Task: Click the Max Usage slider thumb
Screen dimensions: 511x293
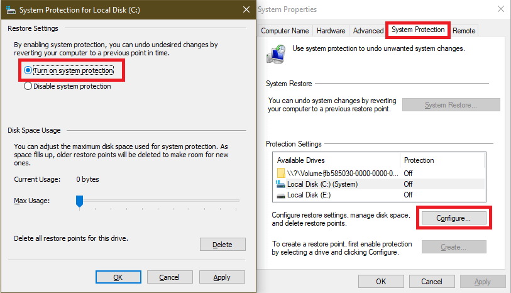Action: tap(80, 201)
